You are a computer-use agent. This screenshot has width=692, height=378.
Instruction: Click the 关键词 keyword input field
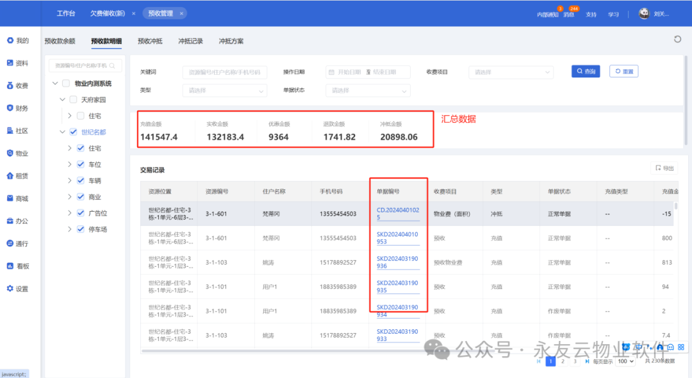pos(225,72)
